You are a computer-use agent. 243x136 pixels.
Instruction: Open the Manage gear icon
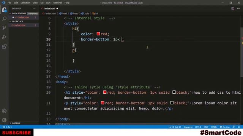4,120
